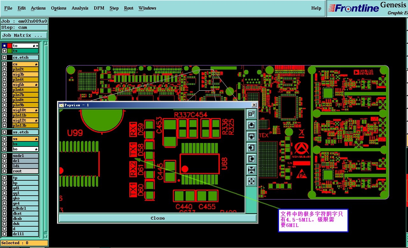Click the hand marker on sig5b layer

(x=36, y=85)
